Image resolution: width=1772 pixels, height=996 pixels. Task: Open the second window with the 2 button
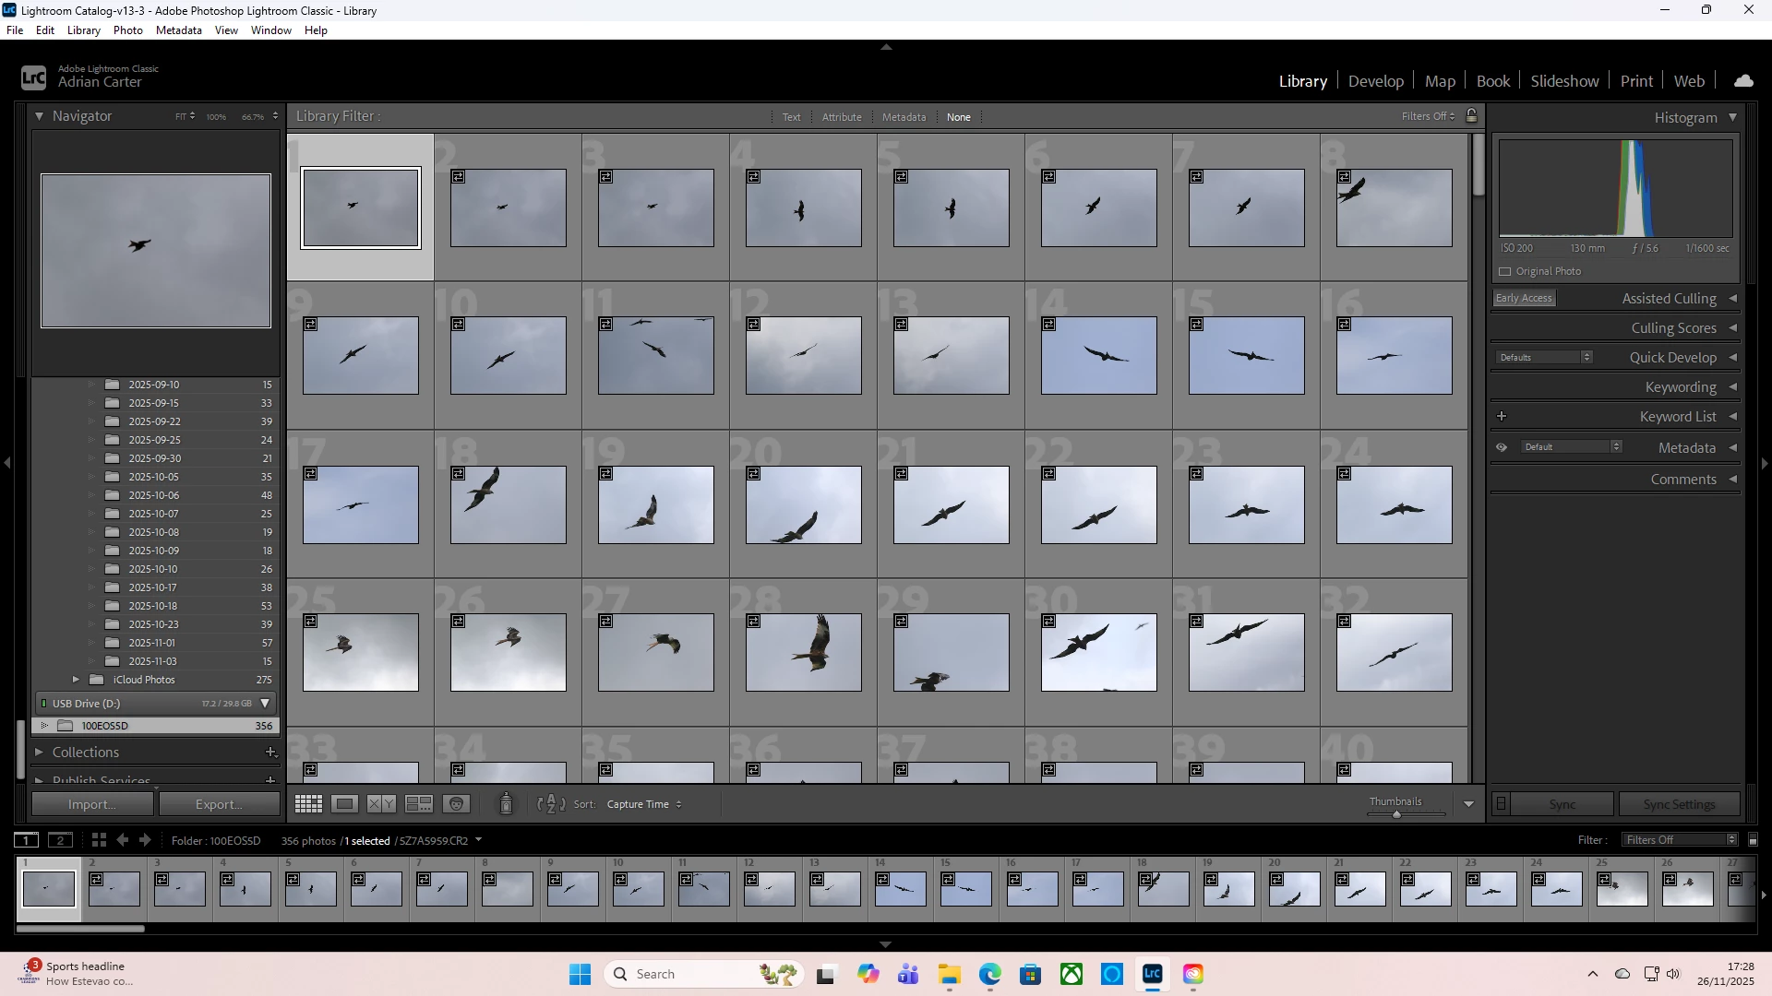tap(60, 840)
